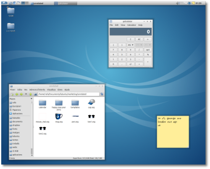210x169 pixels.
Task: Click into the file manager path field
Action: point(68,94)
